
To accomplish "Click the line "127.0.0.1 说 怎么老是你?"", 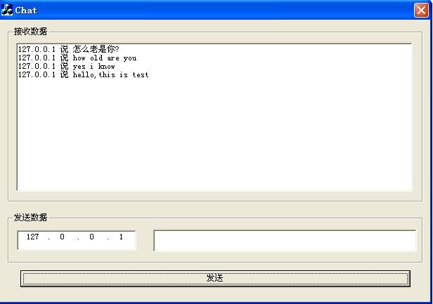I will (69, 49).
